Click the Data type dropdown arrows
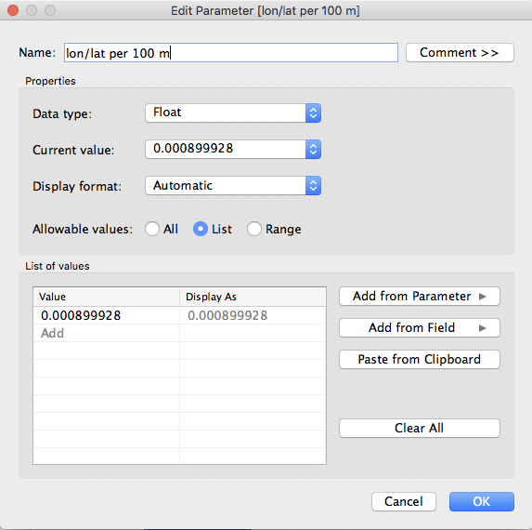The height and width of the screenshot is (530, 532). point(313,113)
